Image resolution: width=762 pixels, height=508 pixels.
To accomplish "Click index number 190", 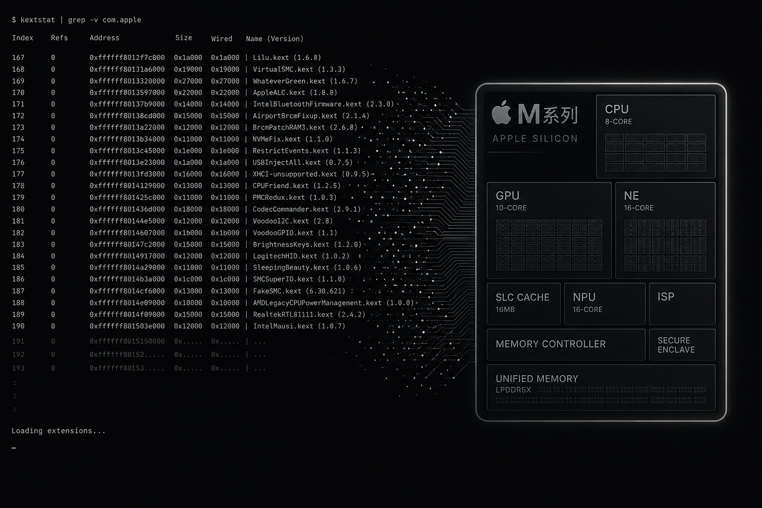I will 18,326.
